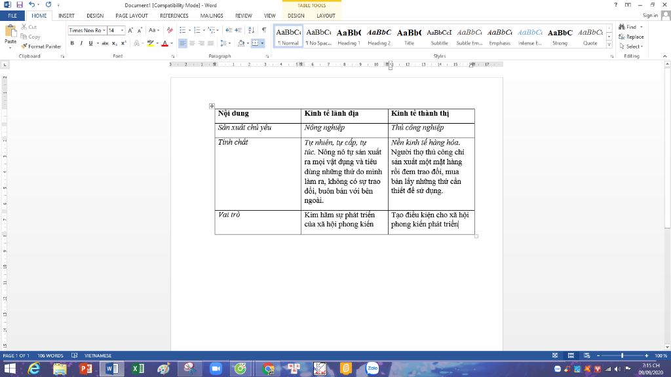Click Sign in link
671x377 pixels.
[650, 16]
